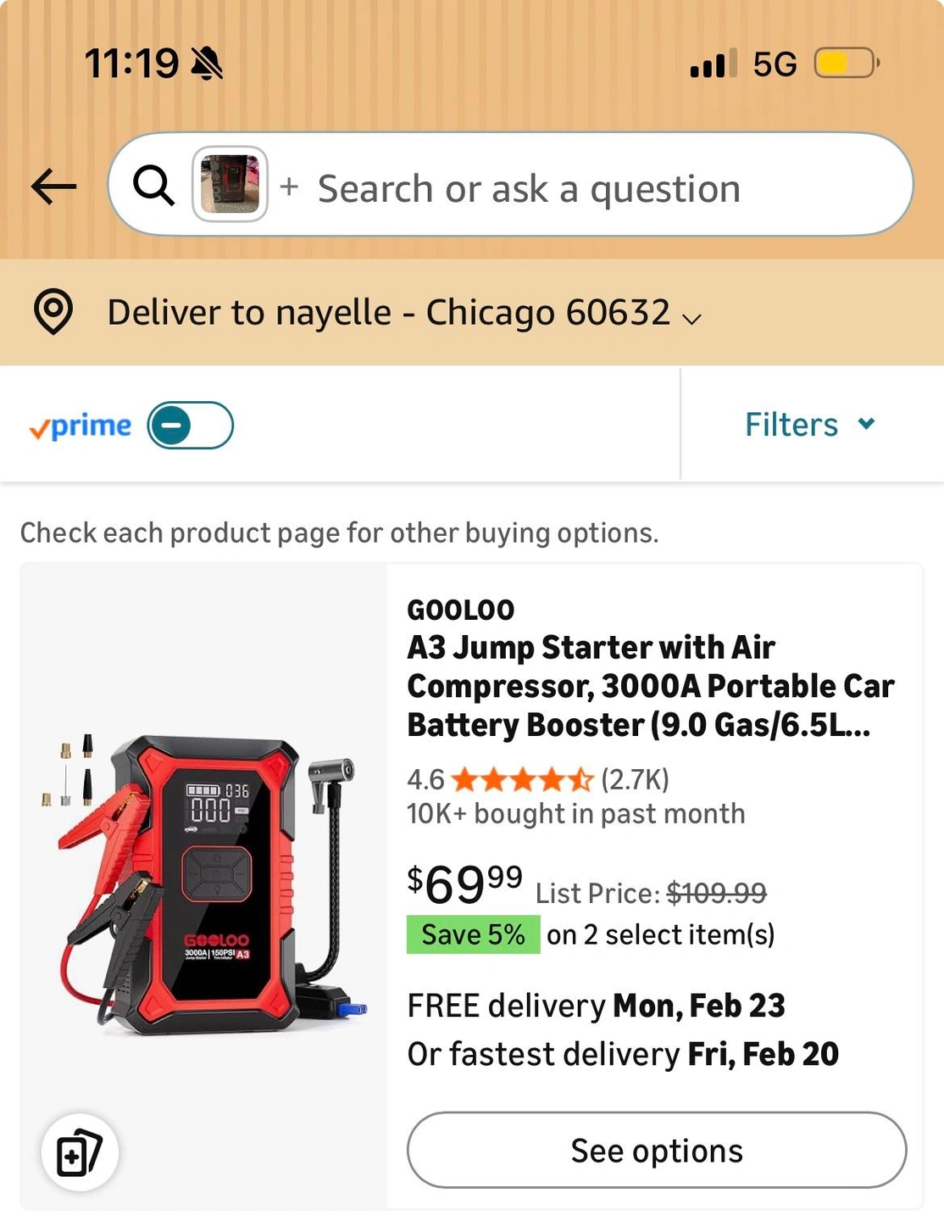Tap the plus icon in search bar
The width and height of the screenshot is (944, 1221).
click(x=289, y=186)
